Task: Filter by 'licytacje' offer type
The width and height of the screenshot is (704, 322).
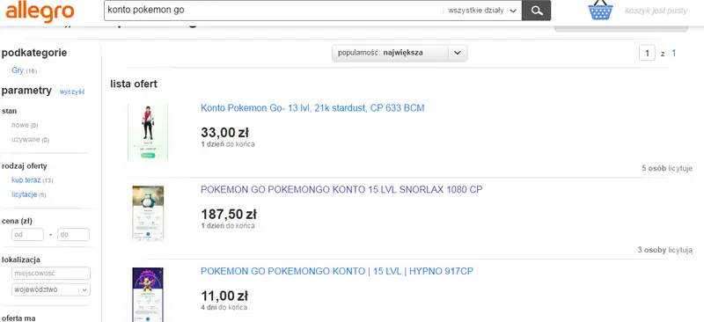Action: [25, 194]
